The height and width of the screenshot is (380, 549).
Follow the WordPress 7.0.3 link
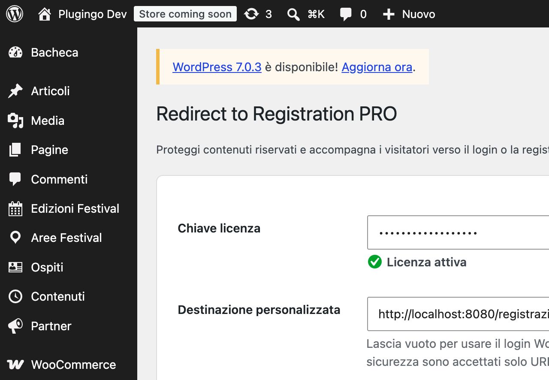(x=217, y=67)
